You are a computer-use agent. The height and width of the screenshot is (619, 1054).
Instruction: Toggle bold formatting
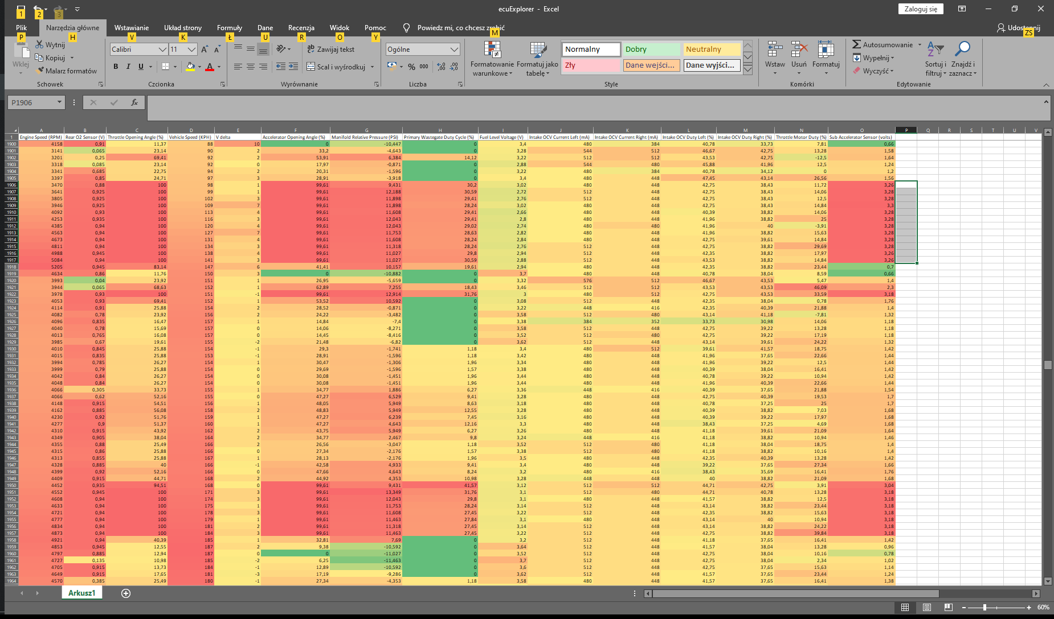[116, 67]
